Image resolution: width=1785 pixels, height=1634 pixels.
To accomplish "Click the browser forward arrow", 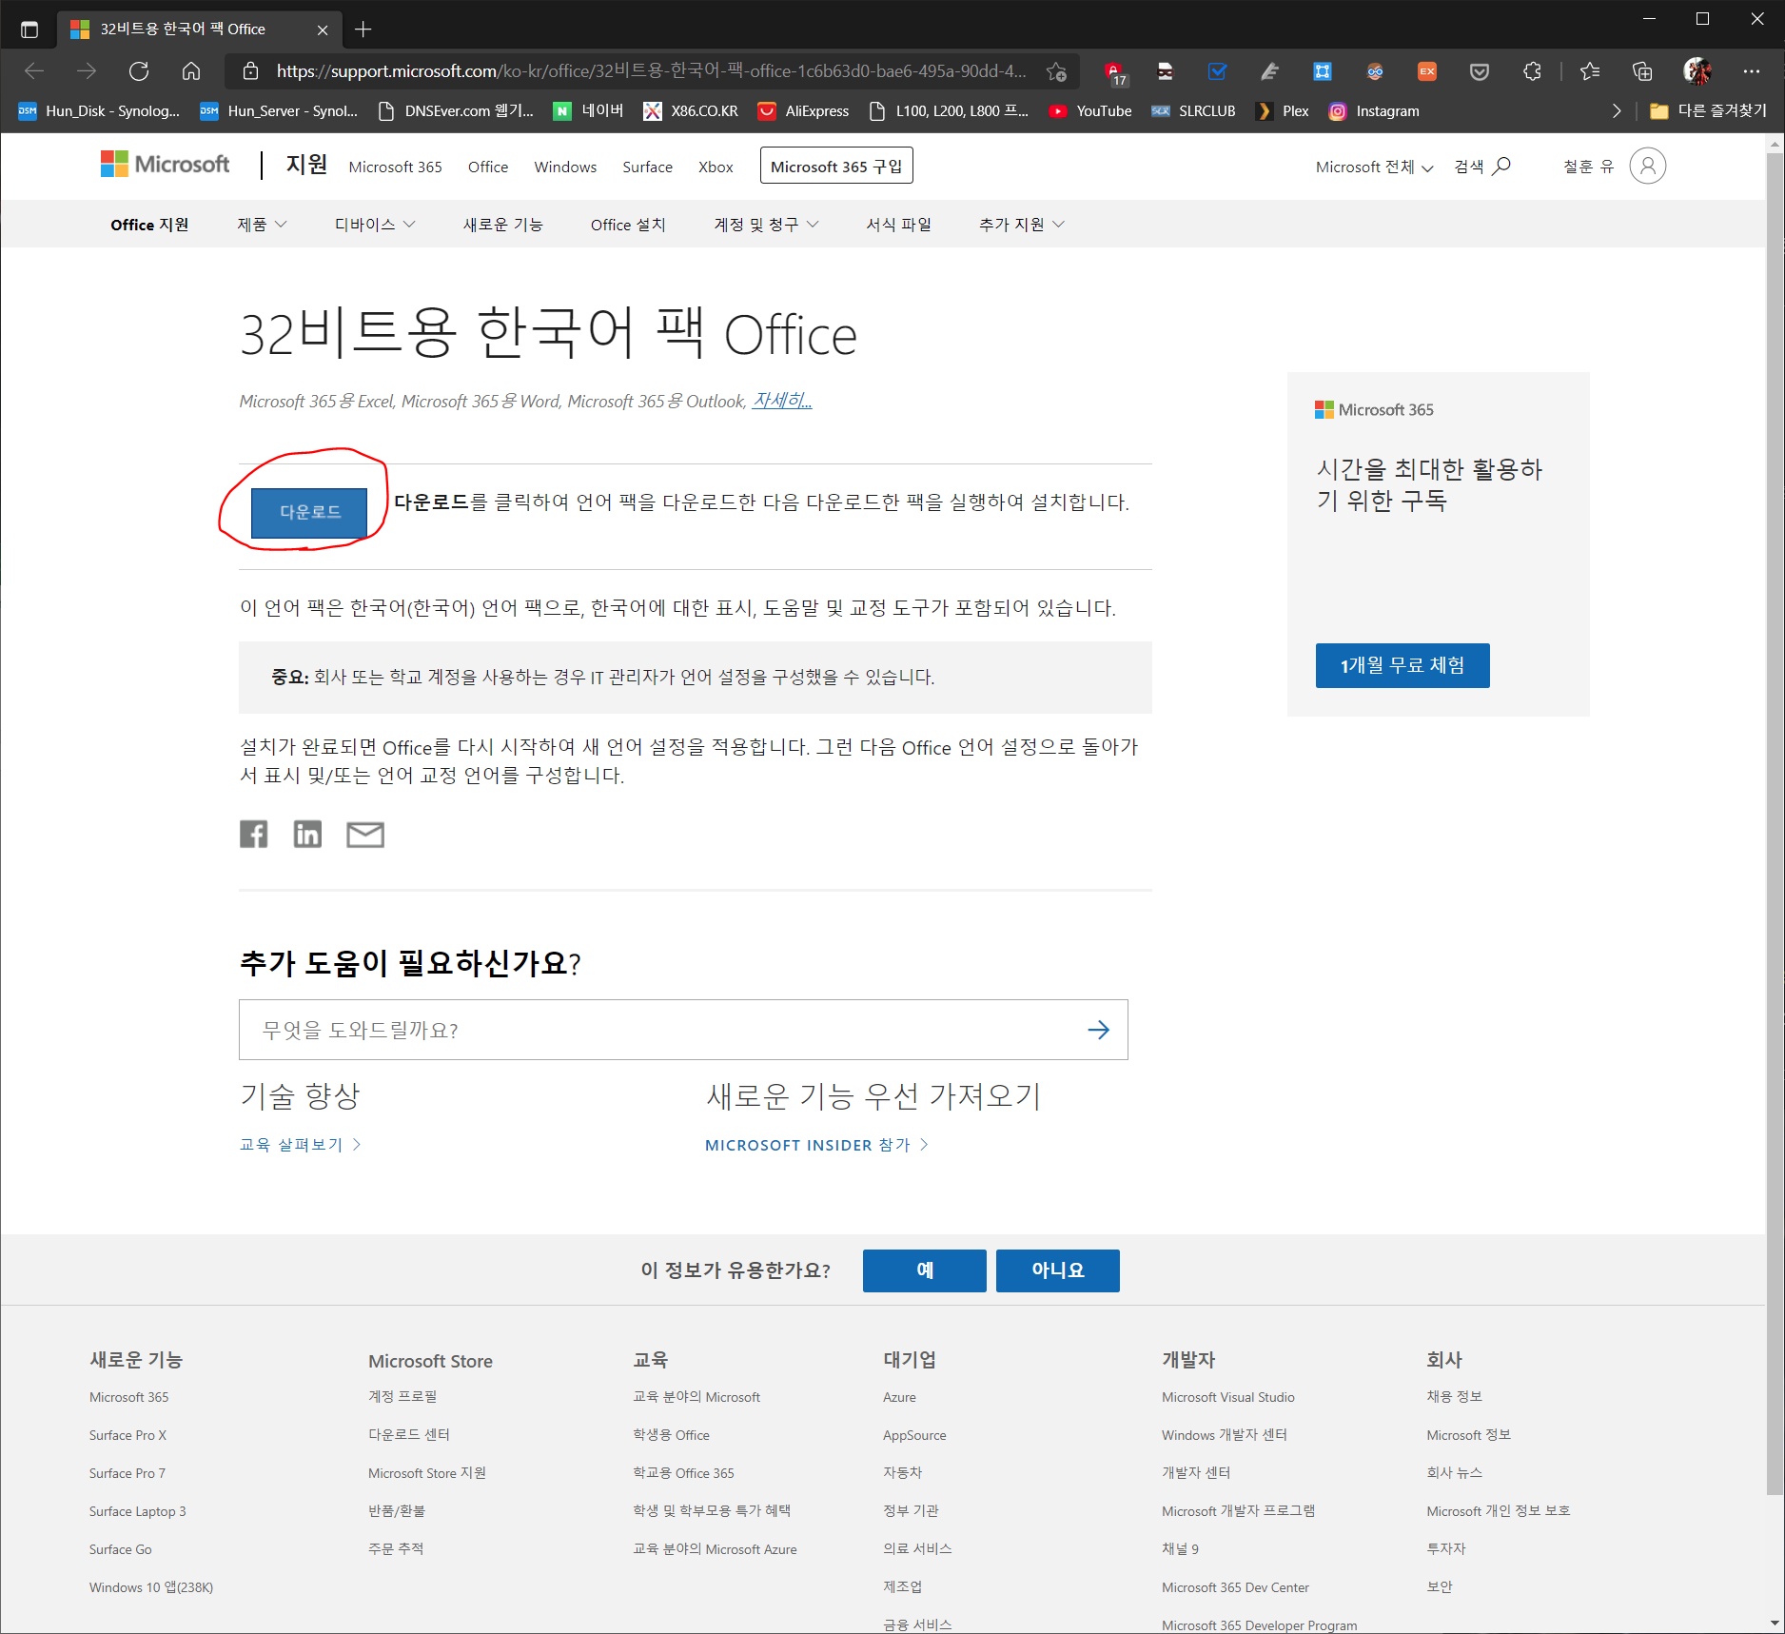I will pyautogui.click(x=87, y=71).
